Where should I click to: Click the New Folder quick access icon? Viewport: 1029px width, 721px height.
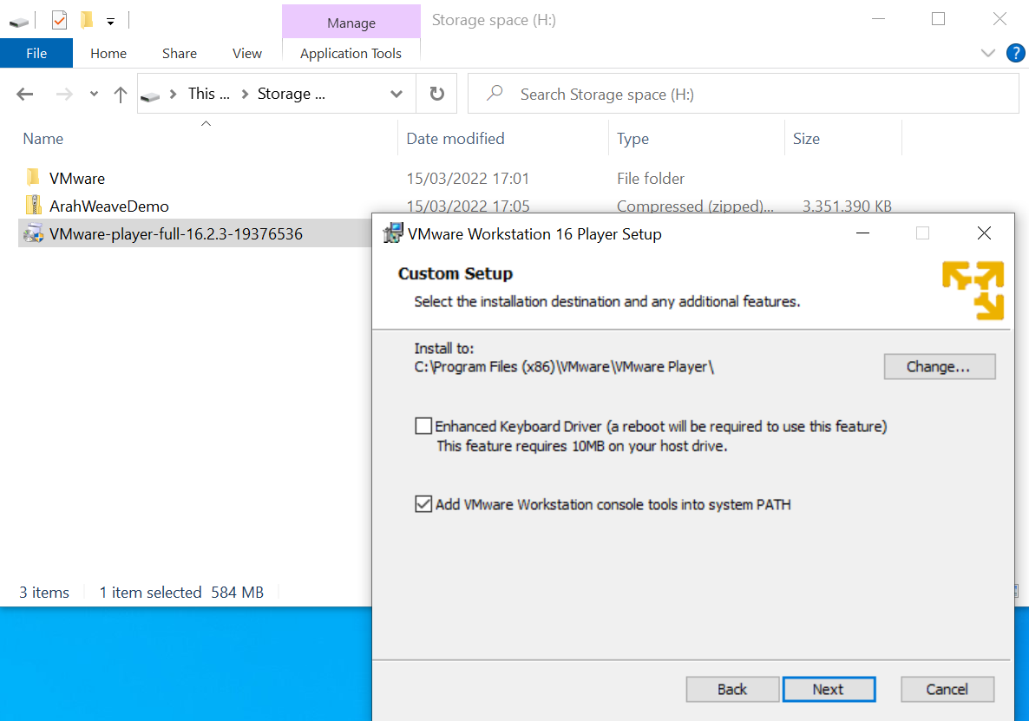87,20
